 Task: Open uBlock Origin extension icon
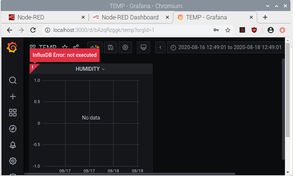[x=254, y=30]
